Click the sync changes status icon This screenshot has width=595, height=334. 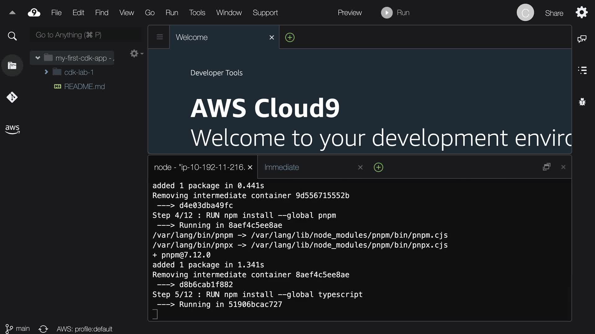point(43,329)
